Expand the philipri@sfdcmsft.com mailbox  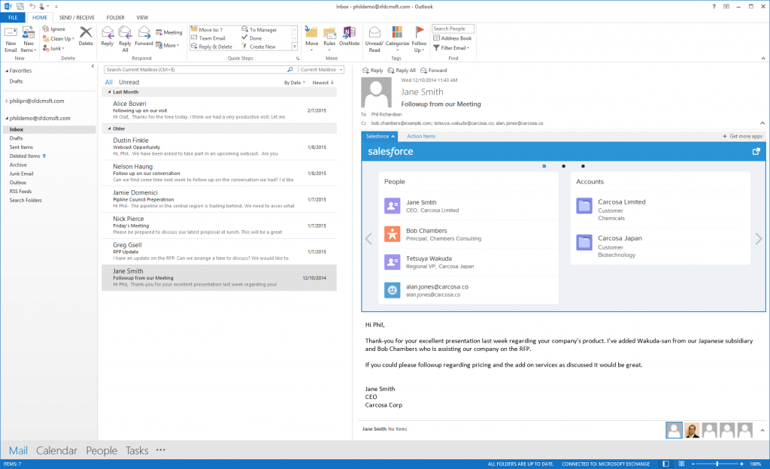[6, 101]
